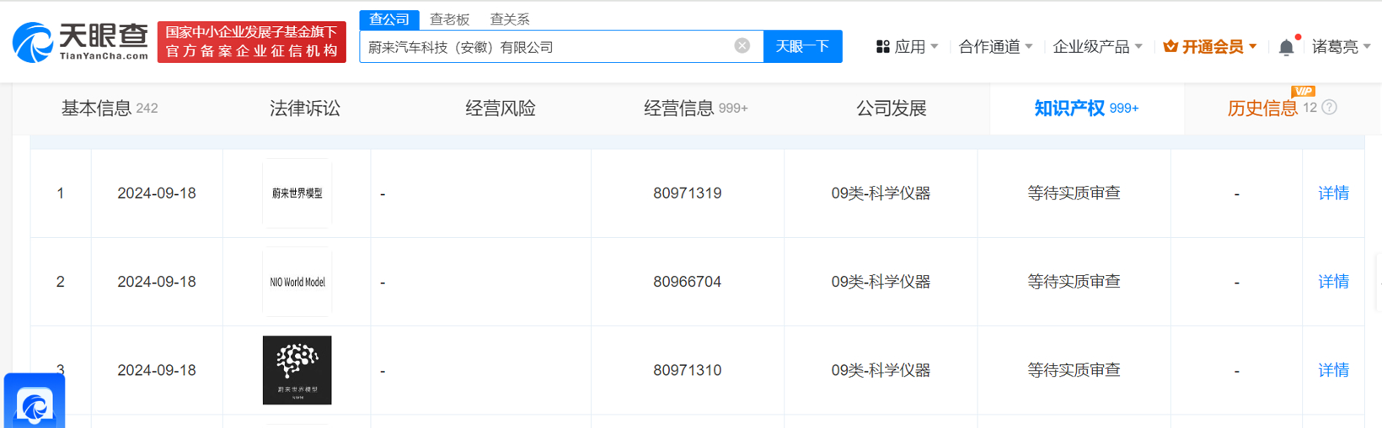
Task: Switch to the 法律诉讼 tab
Action: click(x=305, y=108)
